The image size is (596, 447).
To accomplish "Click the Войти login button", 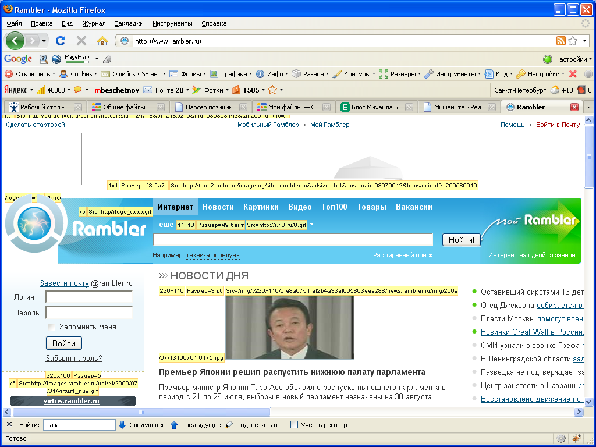I will 64,343.
